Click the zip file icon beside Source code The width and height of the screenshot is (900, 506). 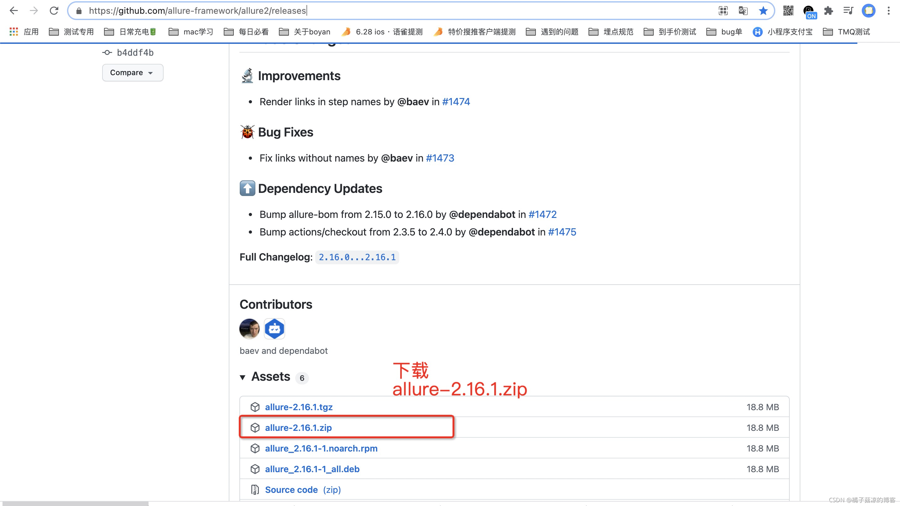pos(255,490)
